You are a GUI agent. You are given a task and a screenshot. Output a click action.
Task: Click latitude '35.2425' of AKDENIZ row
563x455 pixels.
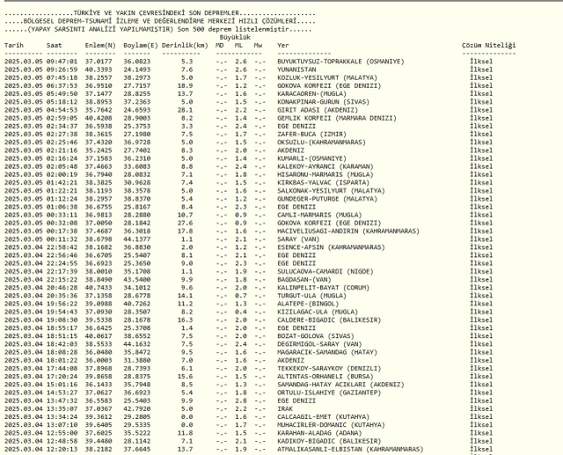pos(99,150)
